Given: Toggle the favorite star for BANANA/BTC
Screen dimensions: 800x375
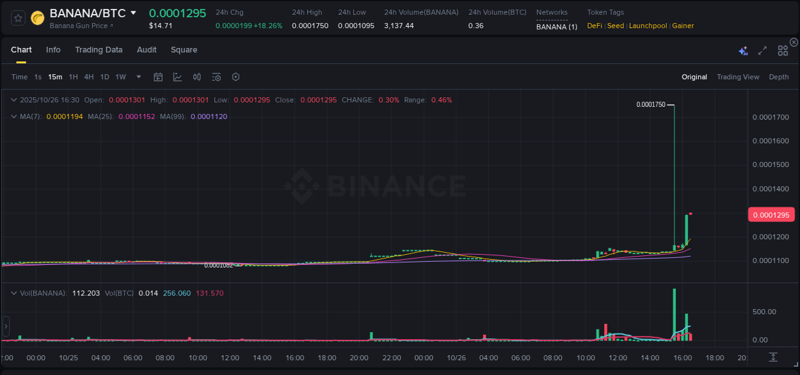Looking at the screenshot, I should pyautogui.click(x=18, y=18).
